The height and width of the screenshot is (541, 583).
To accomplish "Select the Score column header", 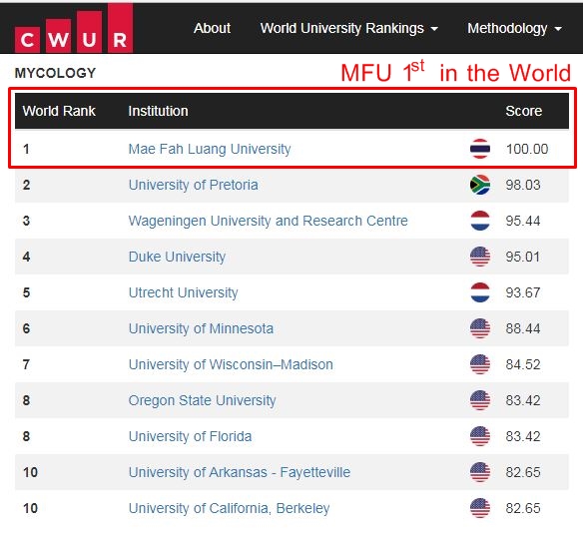I will click(x=523, y=111).
